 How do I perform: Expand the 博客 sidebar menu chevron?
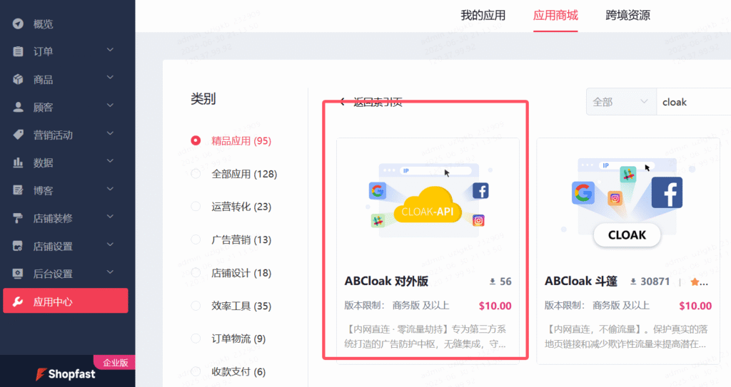click(x=110, y=189)
